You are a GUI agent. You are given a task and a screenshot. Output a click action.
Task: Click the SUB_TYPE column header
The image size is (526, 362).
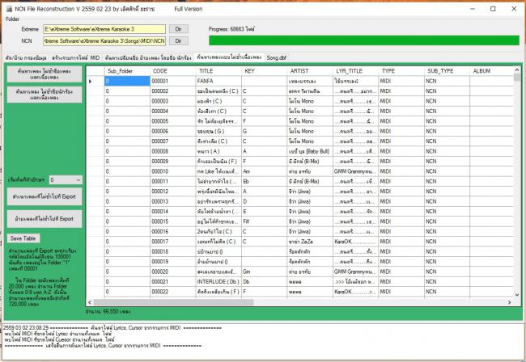click(447, 71)
